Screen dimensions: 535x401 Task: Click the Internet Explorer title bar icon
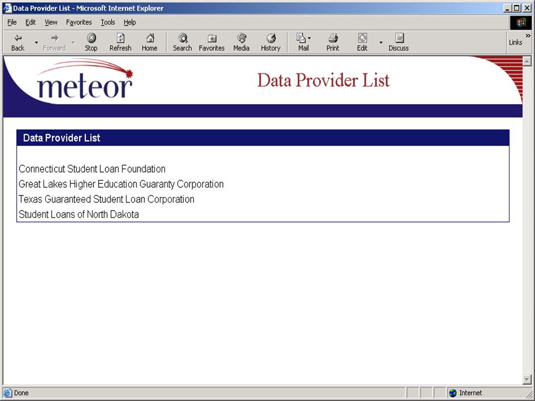[x=7, y=8]
